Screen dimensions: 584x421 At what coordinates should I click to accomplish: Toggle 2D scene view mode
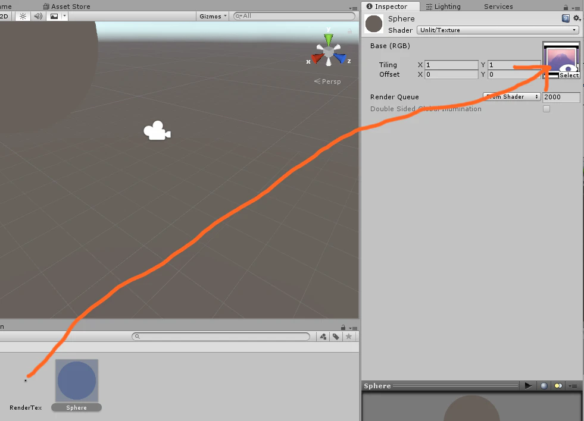click(x=5, y=17)
